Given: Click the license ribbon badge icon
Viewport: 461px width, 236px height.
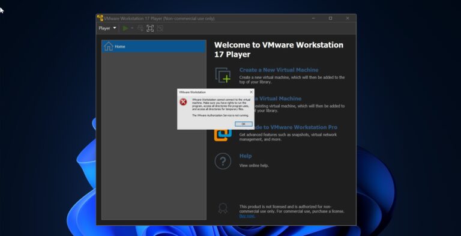Looking at the screenshot, I should pos(223,208).
